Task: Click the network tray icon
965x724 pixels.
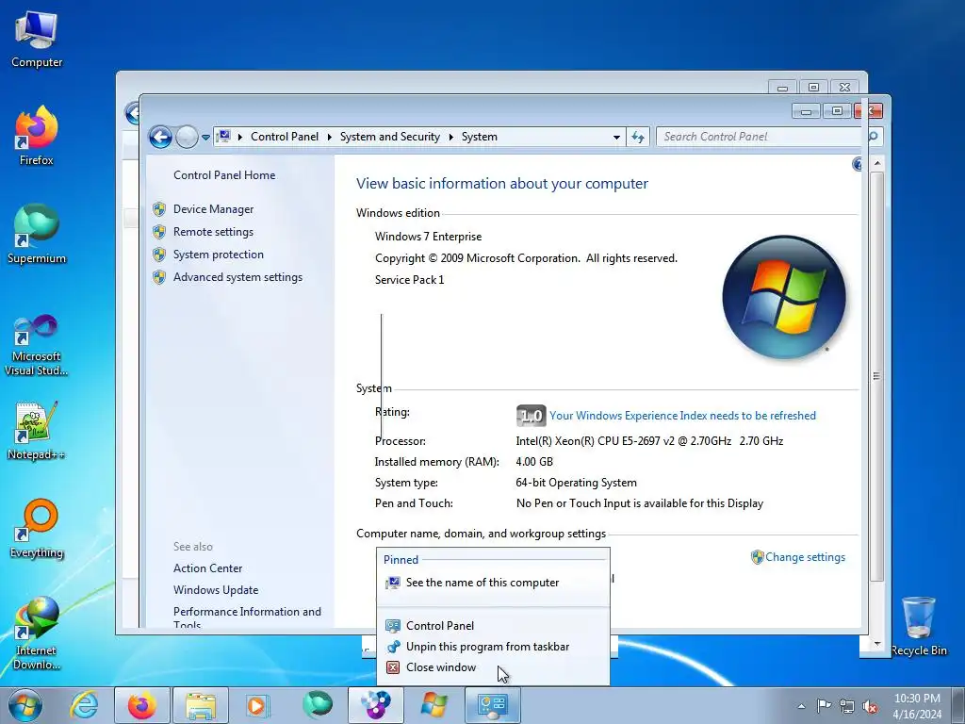Action: click(x=847, y=706)
